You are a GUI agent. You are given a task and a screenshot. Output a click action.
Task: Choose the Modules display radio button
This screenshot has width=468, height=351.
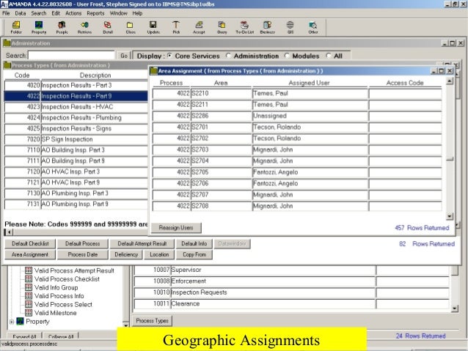(x=287, y=56)
